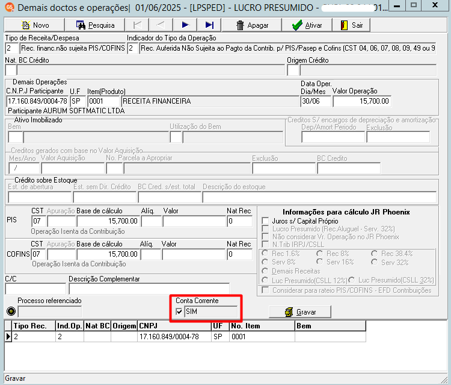
Task: Click the Sair exit button
Action: pyautogui.click(x=351, y=25)
